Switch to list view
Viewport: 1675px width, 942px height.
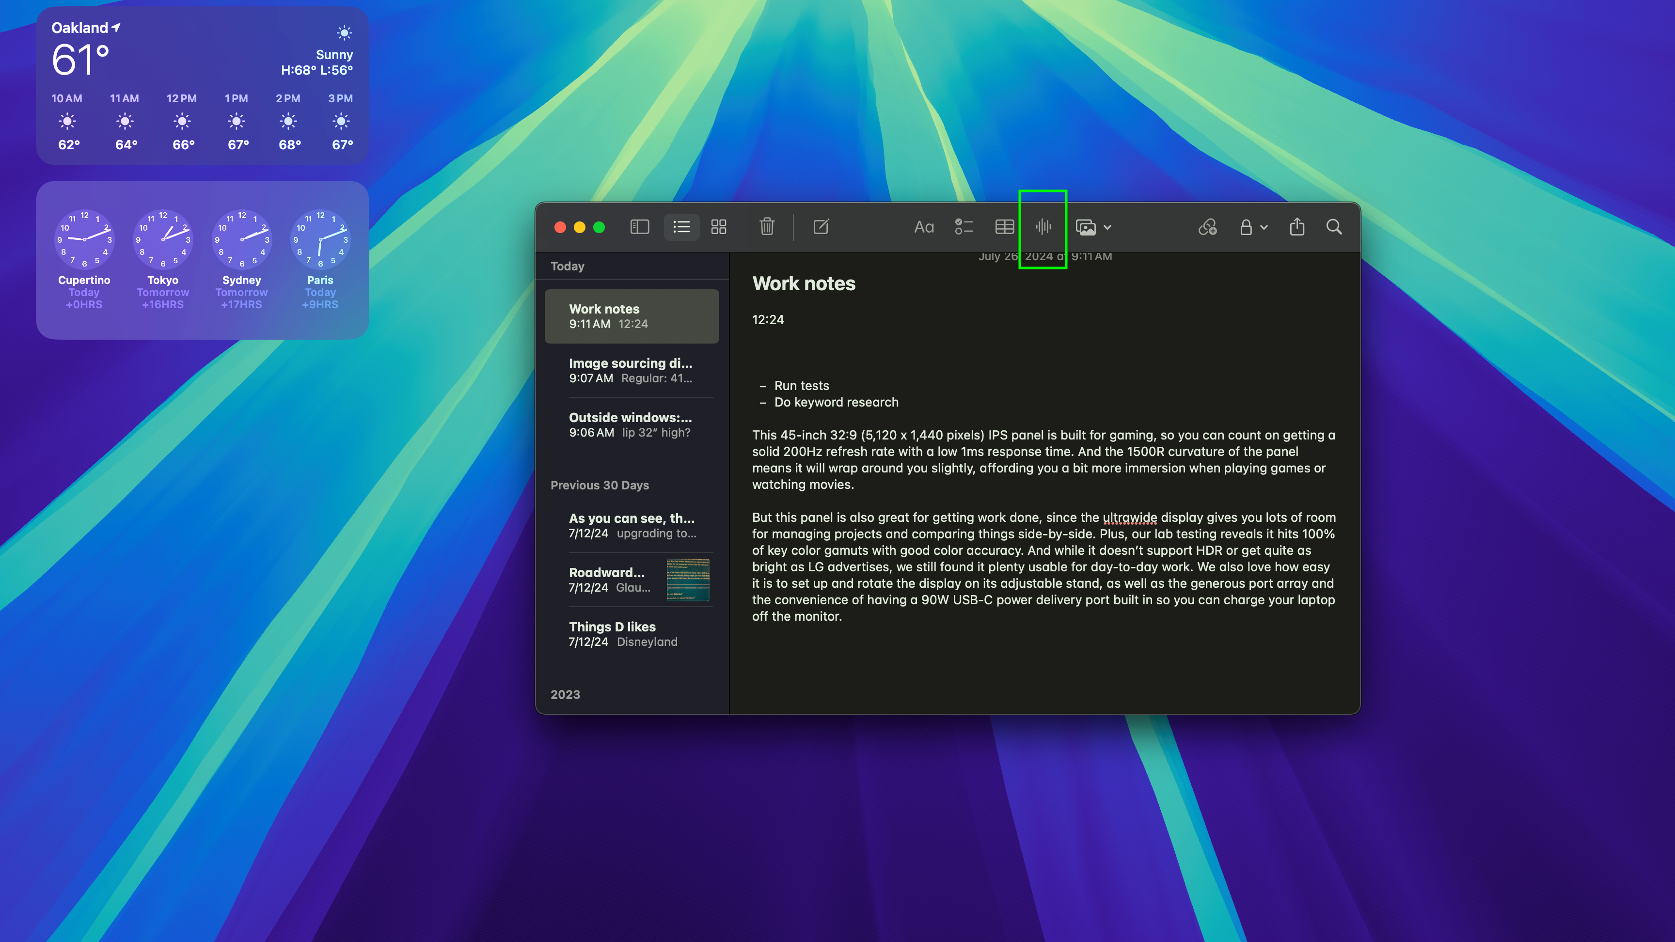(681, 227)
